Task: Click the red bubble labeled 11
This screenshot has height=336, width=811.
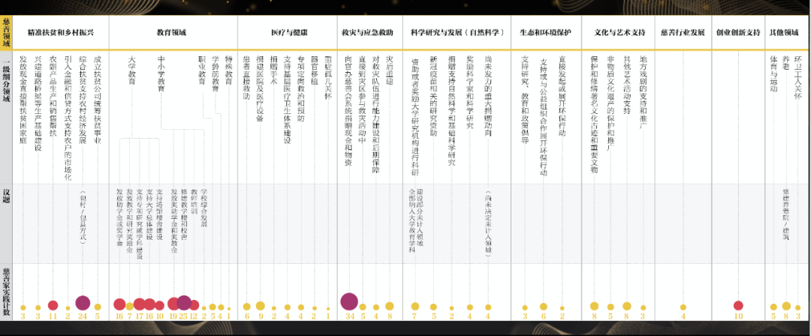Action: (x=53, y=305)
